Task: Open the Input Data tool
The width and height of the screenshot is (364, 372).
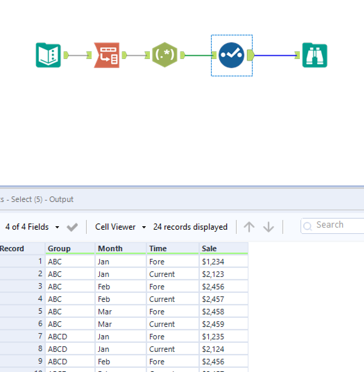Action: coord(48,55)
